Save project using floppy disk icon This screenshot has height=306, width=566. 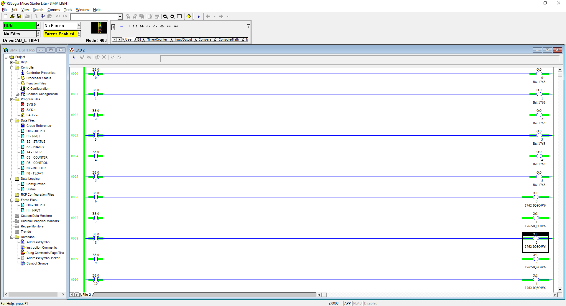pyautogui.click(x=19, y=16)
